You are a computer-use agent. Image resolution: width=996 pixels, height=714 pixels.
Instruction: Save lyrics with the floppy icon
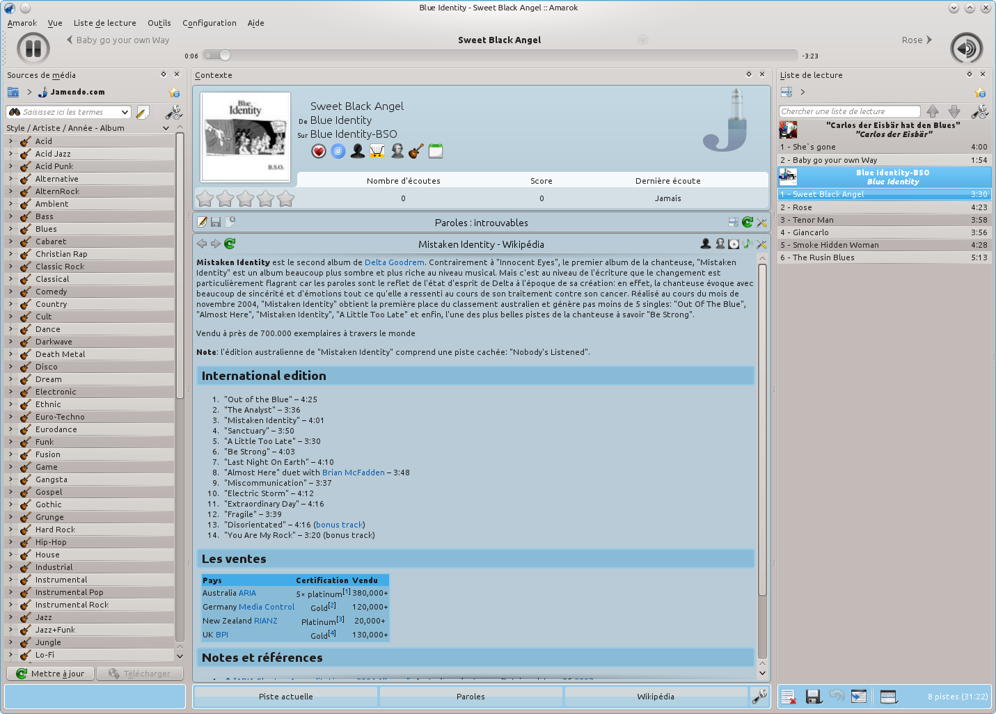point(216,222)
